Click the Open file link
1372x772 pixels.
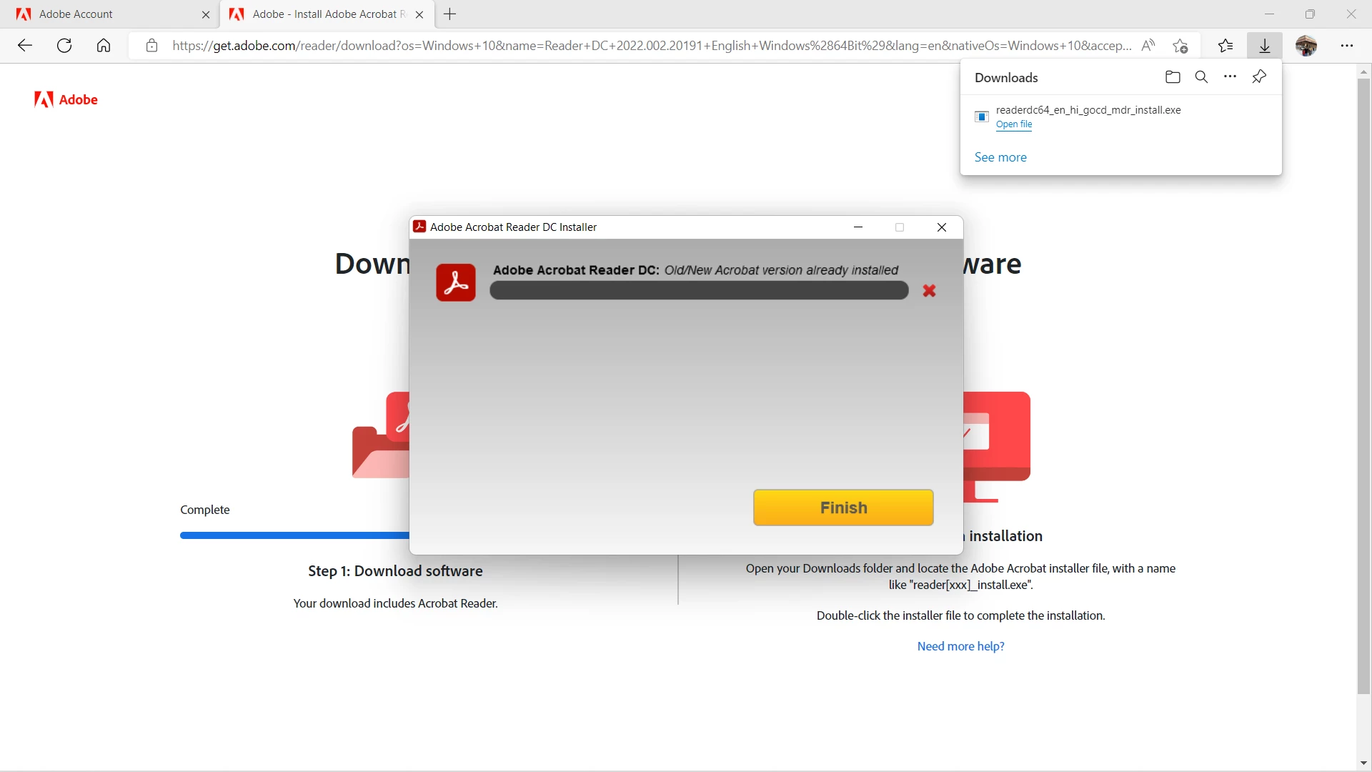click(x=1014, y=124)
